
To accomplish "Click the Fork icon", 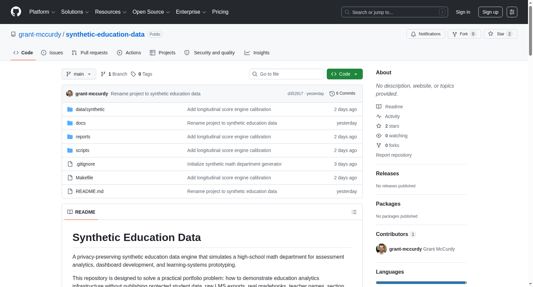I will click(x=455, y=34).
